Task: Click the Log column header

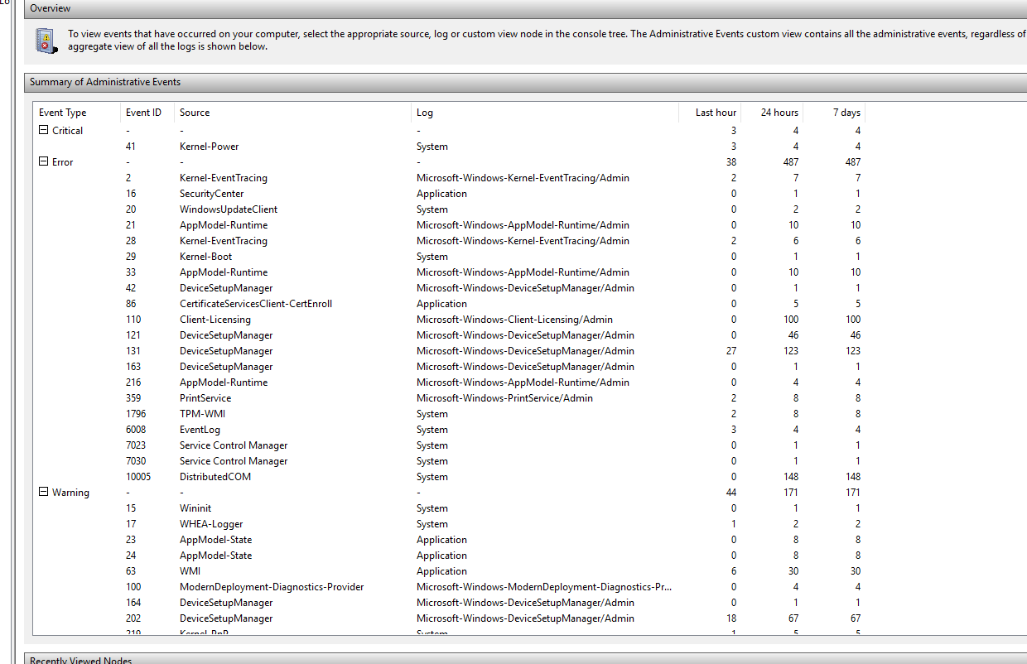Action: 543,113
